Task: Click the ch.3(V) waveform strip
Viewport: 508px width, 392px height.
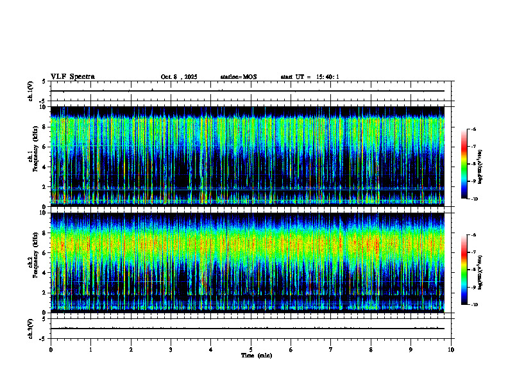Action: tap(252, 329)
